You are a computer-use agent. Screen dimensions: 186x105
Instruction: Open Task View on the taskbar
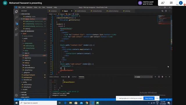60,103
